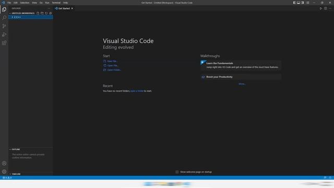Viewport: 334px width, 188px height.
Task: Click the Refresh Explorer icon
Action: pyautogui.click(x=46, y=13)
